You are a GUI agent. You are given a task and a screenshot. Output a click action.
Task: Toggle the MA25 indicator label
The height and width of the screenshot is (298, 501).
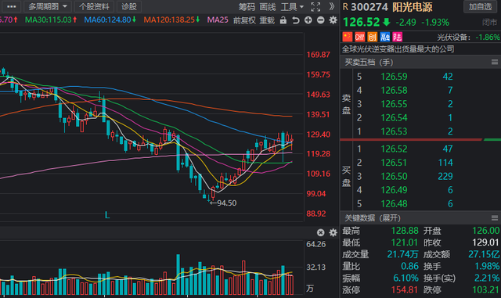(x=218, y=20)
